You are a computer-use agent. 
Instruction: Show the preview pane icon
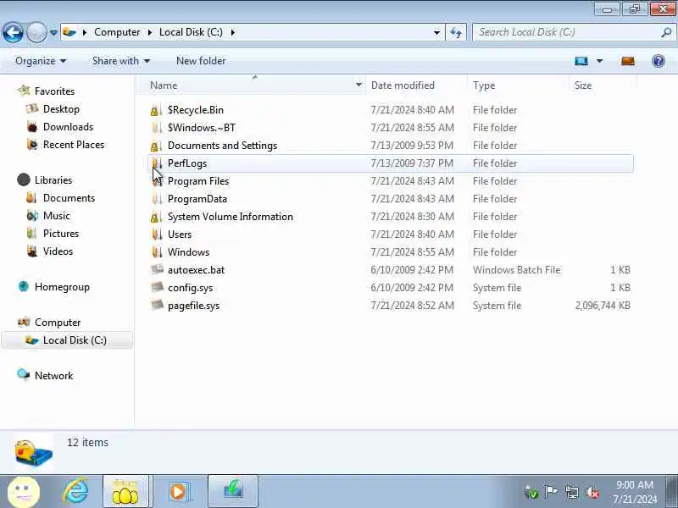(x=628, y=61)
